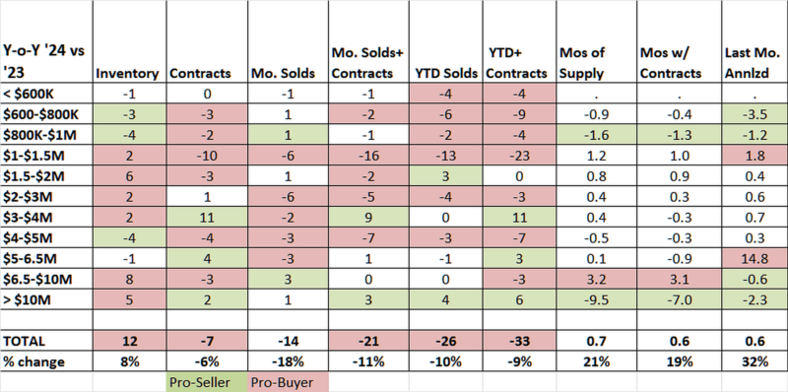Select the -7.0 Mos w/ Contracts cell
The image size is (788, 392).
pos(679,300)
